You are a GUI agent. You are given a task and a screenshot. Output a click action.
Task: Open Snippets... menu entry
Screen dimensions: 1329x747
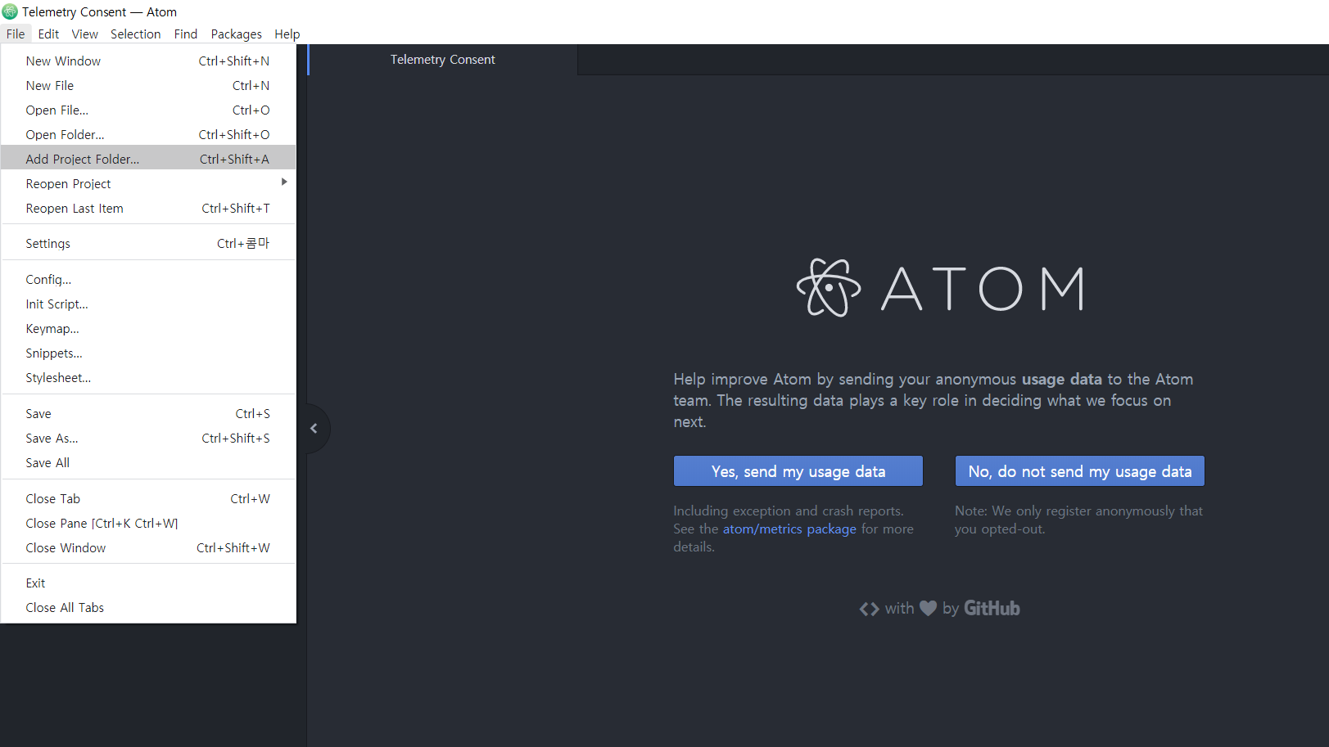pos(148,353)
